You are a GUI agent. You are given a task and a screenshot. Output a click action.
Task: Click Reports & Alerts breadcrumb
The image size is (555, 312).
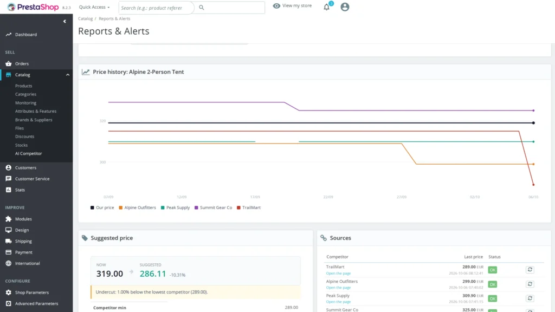(x=114, y=19)
